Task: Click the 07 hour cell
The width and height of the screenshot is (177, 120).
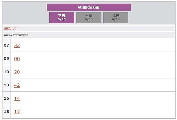Action: tap(6, 45)
